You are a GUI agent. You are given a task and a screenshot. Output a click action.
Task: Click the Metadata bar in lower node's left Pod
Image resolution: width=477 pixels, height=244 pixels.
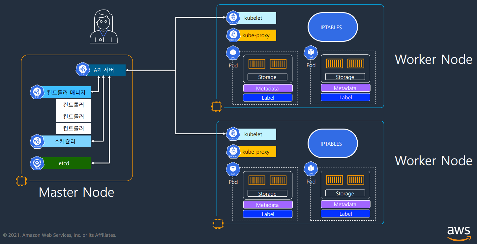(x=268, y=205)
